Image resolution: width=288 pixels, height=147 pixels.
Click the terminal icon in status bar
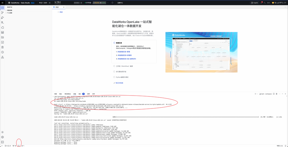coord(19,146)
